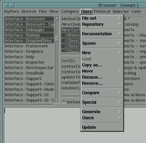Select category Interface - Graphics
The height and width of the screenshot is (143, 146).
click(x=29, y=52)
